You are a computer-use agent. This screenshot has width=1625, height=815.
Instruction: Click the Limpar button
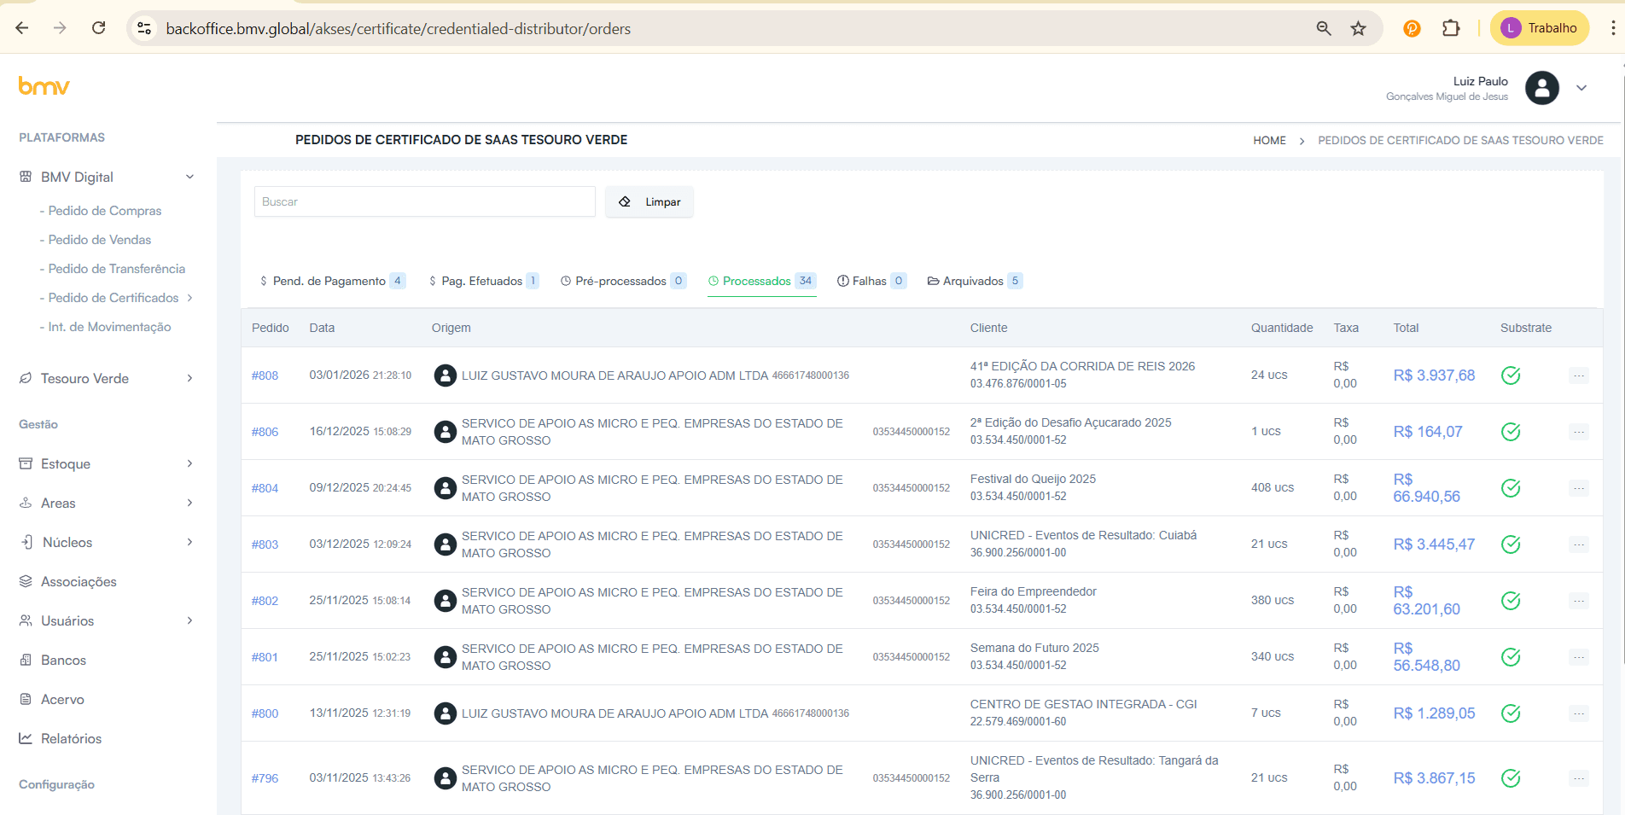(649, 201)
